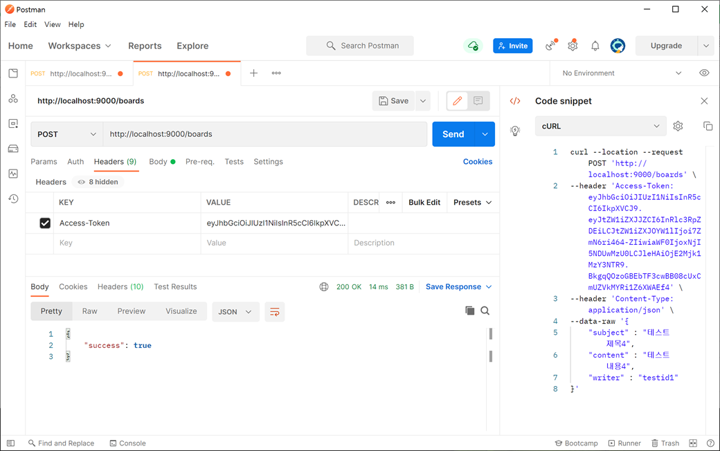Search within the response body
Screen dimensions: 720x451
pos(485,311)
